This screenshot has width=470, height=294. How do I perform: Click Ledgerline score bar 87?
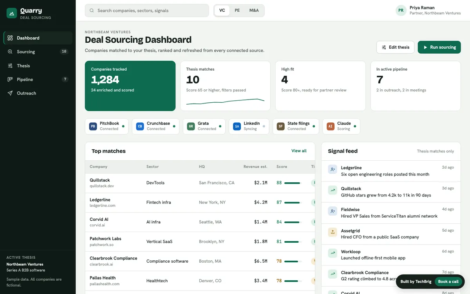click(x=292, y=202)
